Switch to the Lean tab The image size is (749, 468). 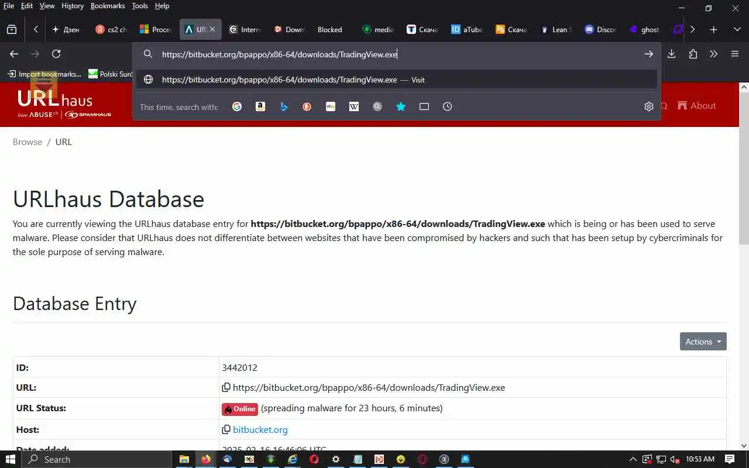[x=556, y=29]
